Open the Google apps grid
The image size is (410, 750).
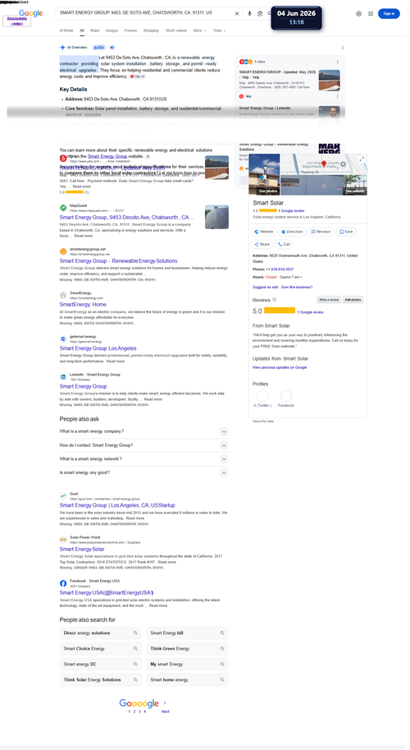[x=371, y=14]
